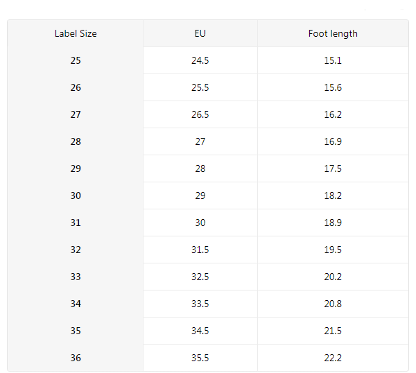Click foot length value 17.5
Image resolution: width=416 pixels, height=373 pixels.
click(x=333, y=168)
